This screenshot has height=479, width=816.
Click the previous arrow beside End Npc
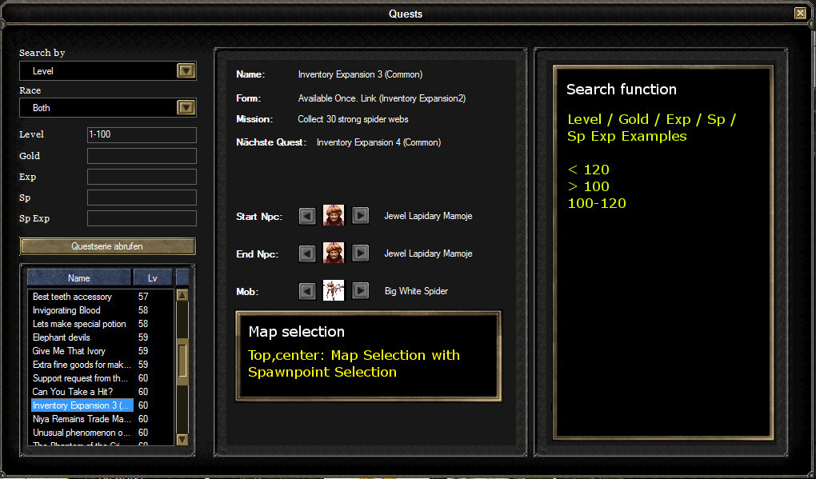click(307, 253)
